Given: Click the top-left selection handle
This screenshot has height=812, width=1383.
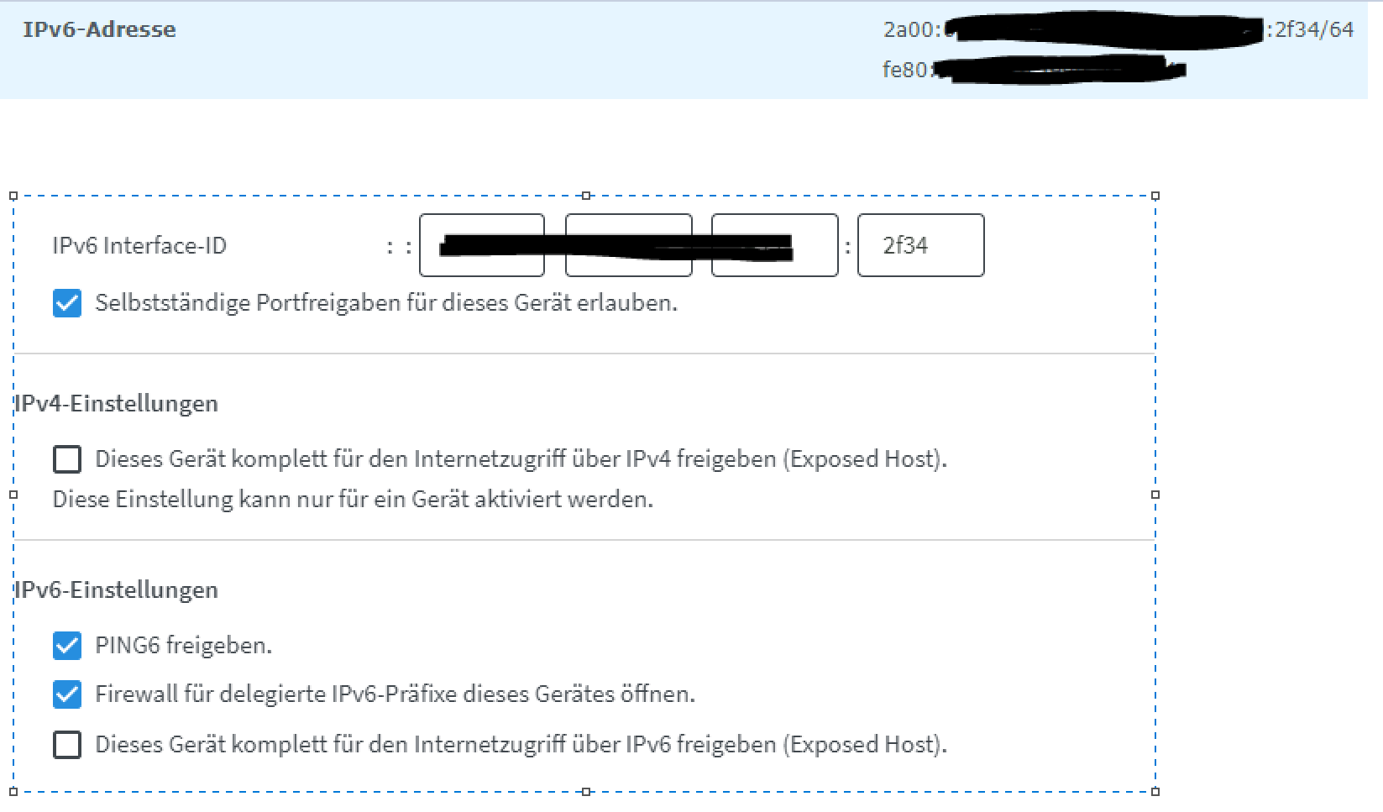Looking at the screenshot, I should [x=13, y=196].
